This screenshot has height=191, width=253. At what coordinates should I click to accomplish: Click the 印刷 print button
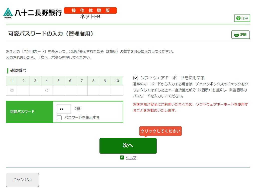[241, 35]
